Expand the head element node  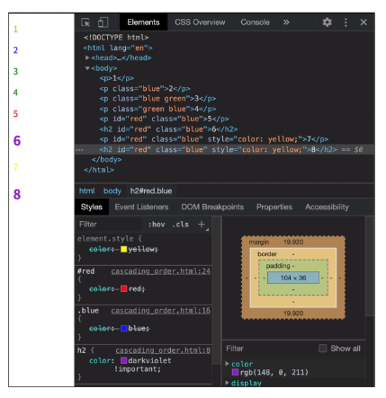87,57
